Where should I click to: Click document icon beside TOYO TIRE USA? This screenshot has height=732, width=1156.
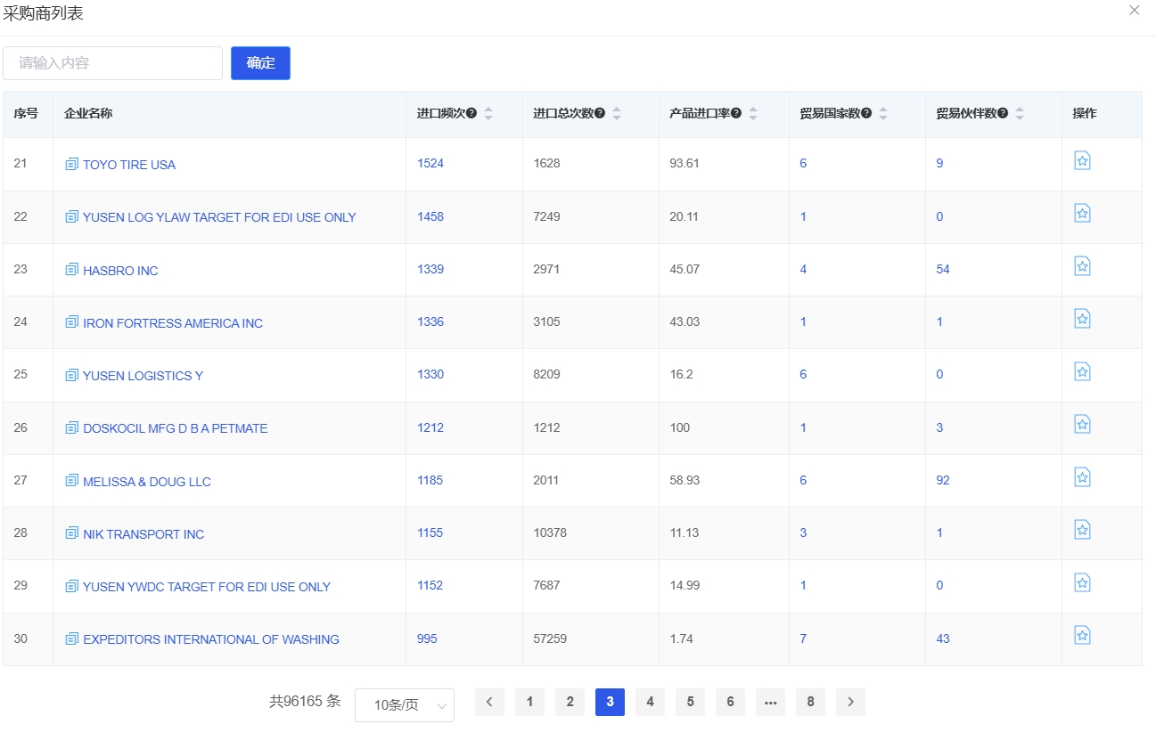[x=71, y=164]
